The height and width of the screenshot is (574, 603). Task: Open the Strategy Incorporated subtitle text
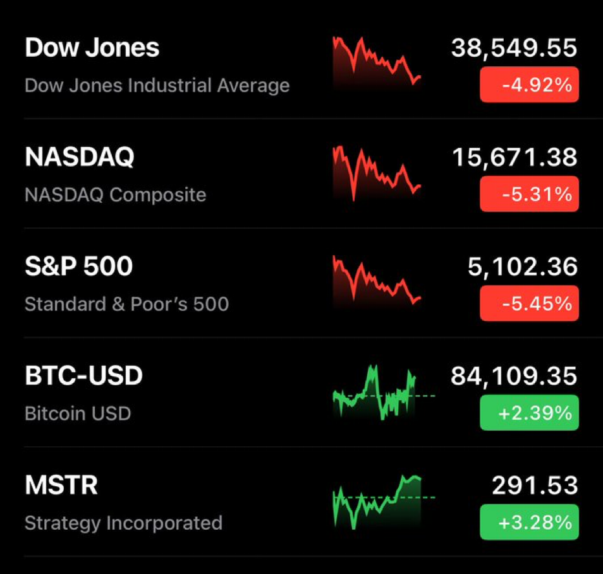pyautogui.click(x=123, y=523)
